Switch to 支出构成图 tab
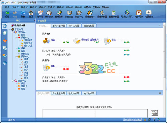The width and height of the screenshot is (167, 123). 89,94
